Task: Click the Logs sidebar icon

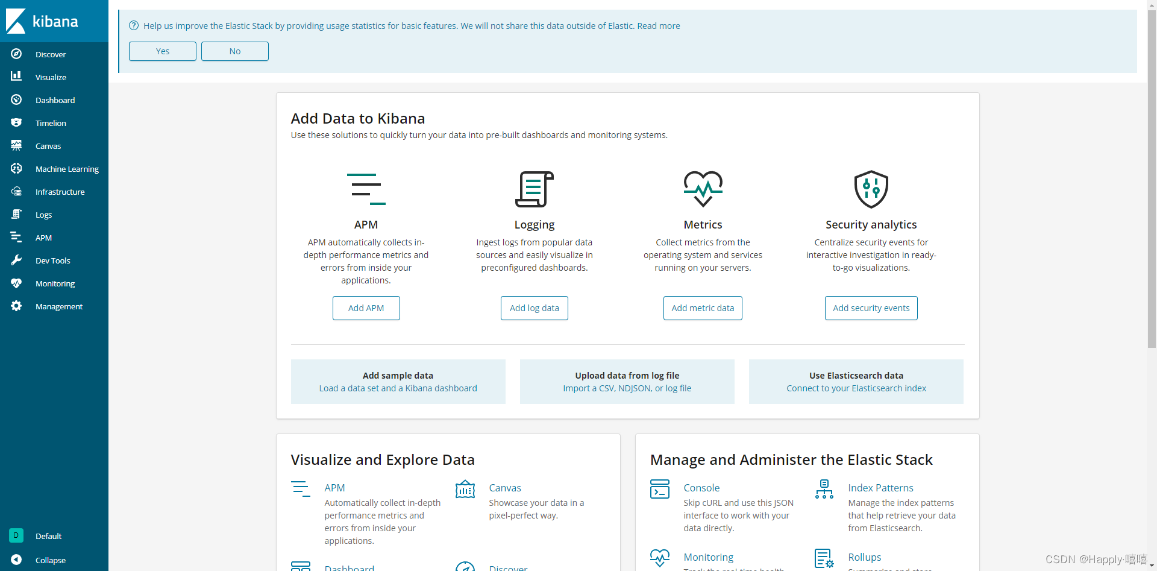Action: click(x=16, y=214)
